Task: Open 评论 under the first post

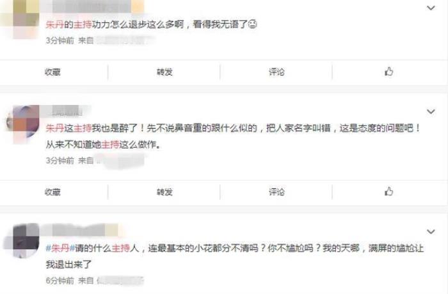Action: tap(276, 72)
